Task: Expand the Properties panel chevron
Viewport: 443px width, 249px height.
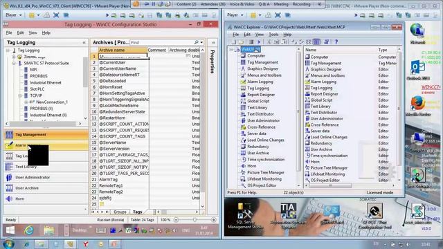Action: pos(213,42)
